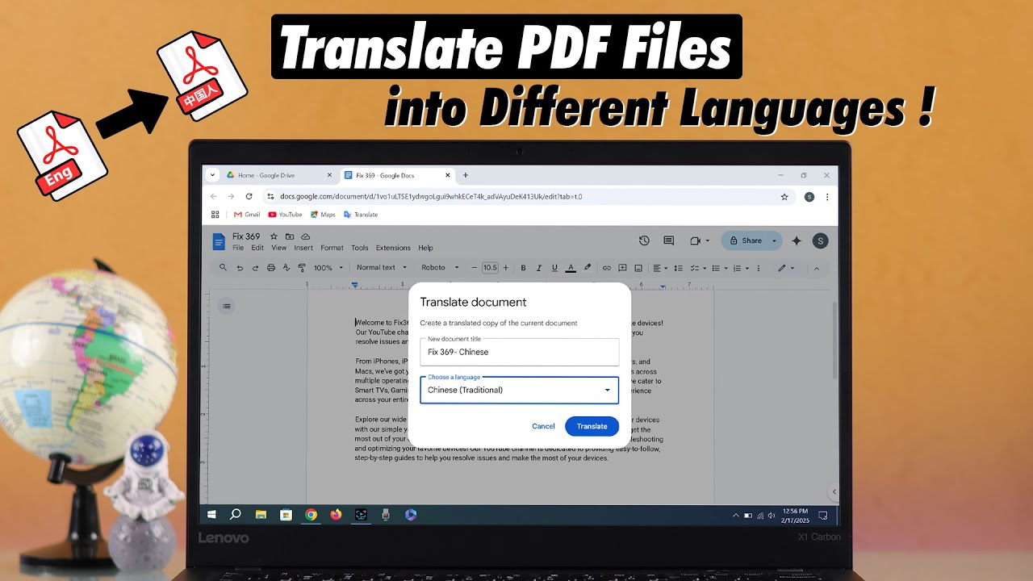This screenshot has width=1033, height=581.
Task: Run spelling and grammar check
Action: pos(286,268)
